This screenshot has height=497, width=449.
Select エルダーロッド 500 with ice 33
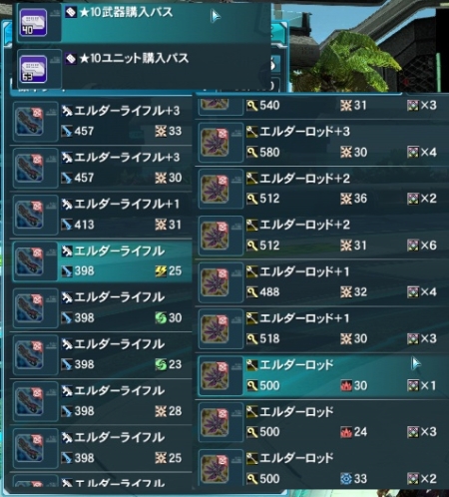point(322,469)
